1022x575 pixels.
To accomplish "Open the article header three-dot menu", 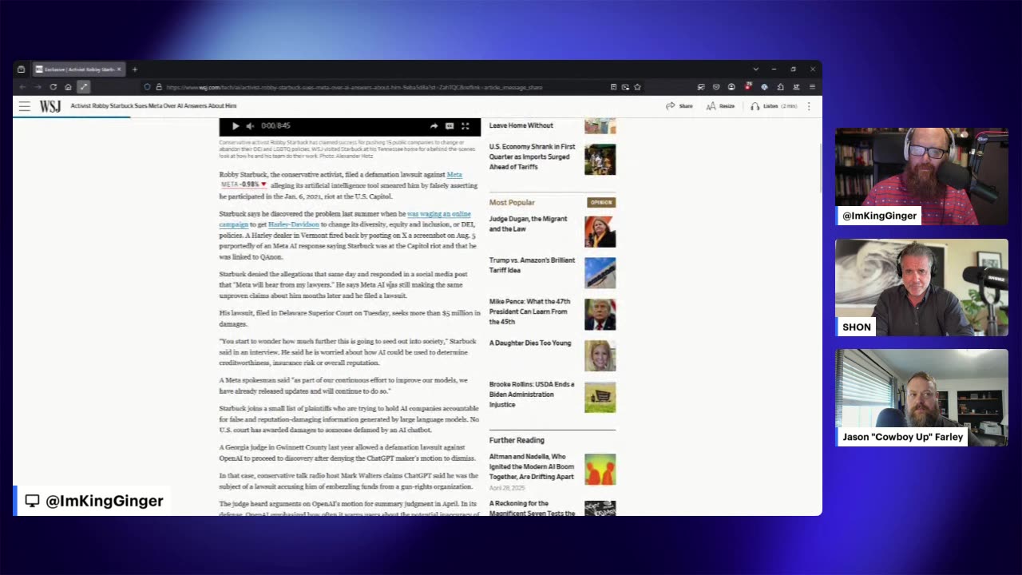I will click(808, 105).
